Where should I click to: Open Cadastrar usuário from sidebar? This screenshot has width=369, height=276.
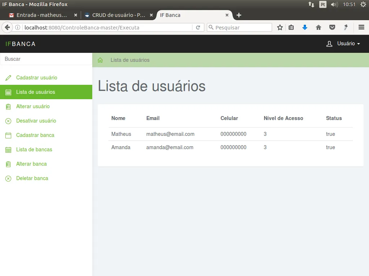(x=46, y=78)
